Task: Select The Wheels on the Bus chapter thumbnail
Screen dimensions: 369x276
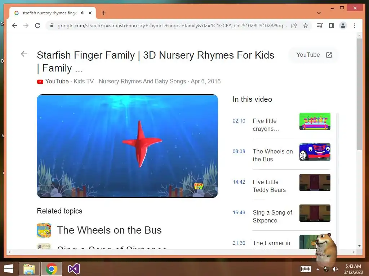Action: [x=315, y=152]
